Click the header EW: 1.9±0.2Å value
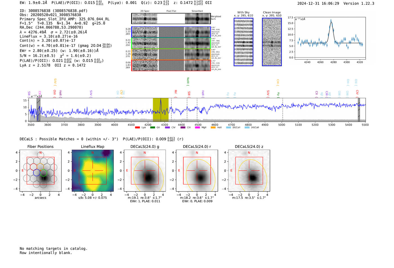Image resolution: width=394 pixels, height=268 pixels. (33, 3)
